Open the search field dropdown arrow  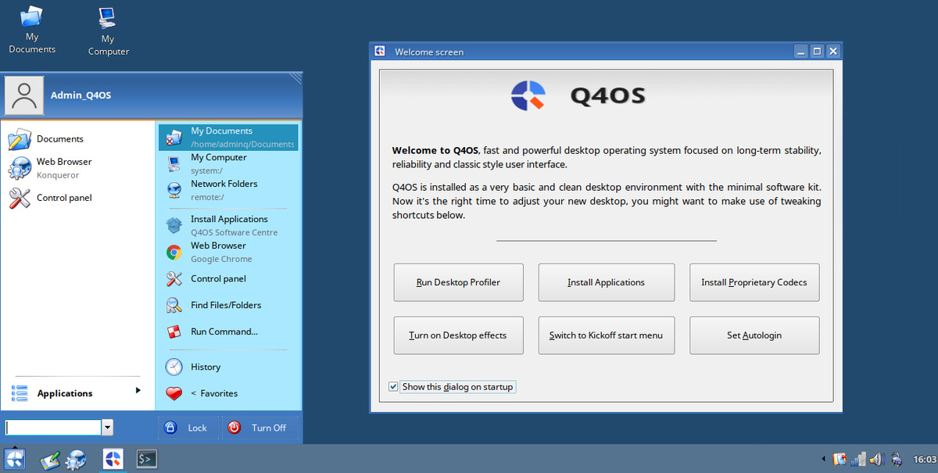(108, 428)
